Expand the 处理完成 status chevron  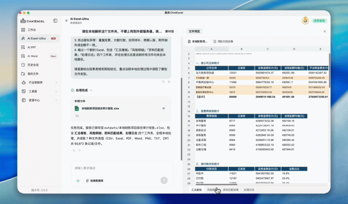[x=91, y=90]
